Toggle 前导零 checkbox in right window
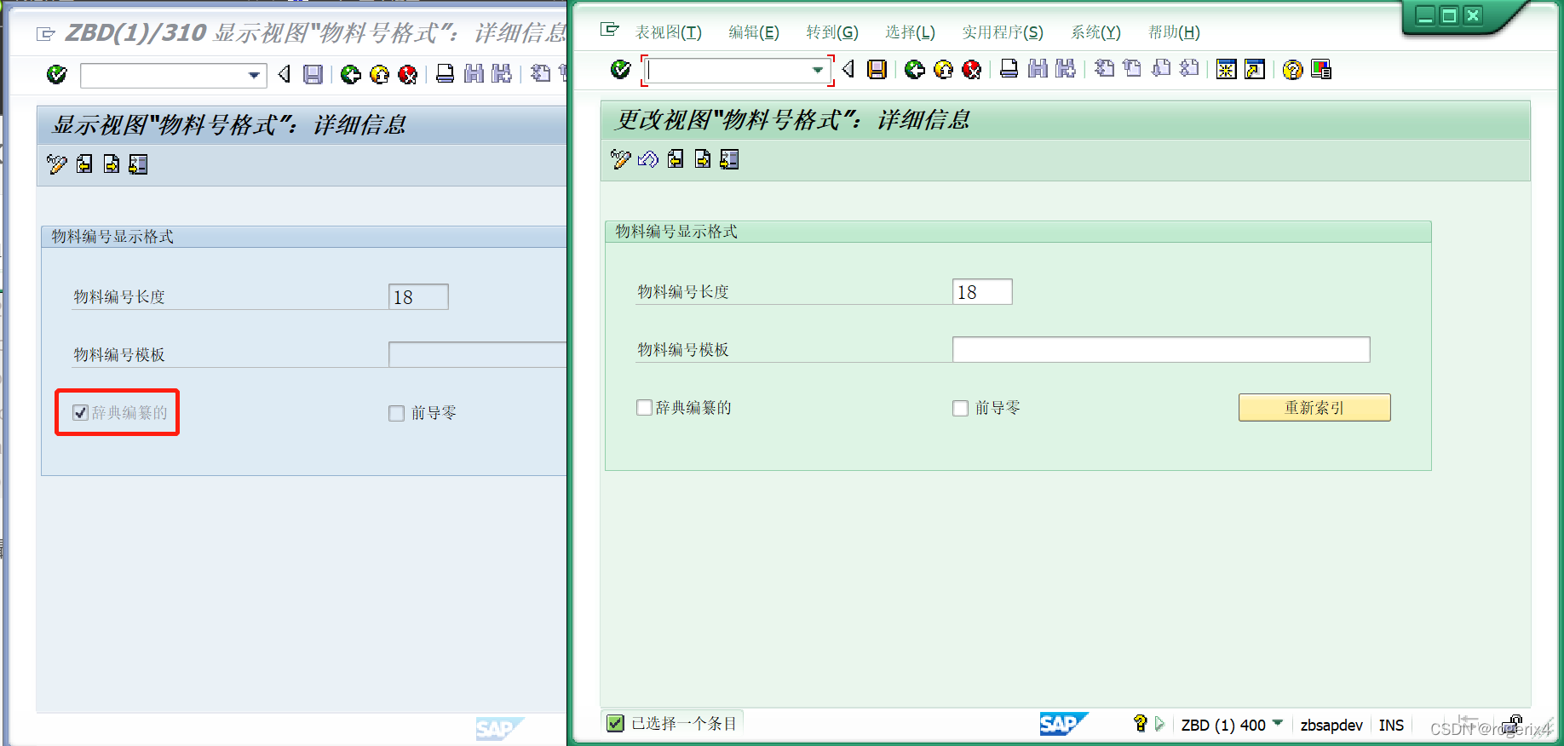1564x746 pixels. pyautogui.click(x=961, y=408)
